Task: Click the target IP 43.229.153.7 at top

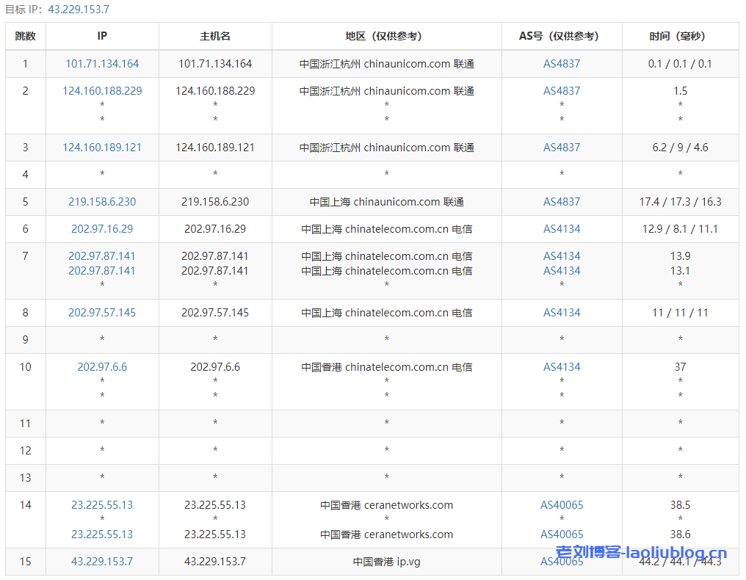Action: pyautogui.click(x=78, y=10)
